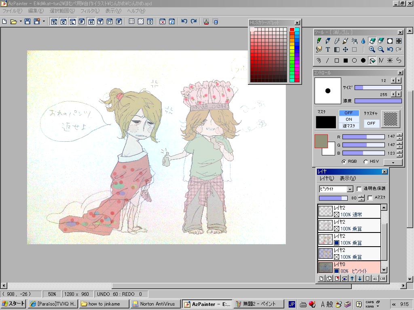Open the 選択範囲(S) menu
This screenshot has height=310, width=414.
[x=62, y=11]
